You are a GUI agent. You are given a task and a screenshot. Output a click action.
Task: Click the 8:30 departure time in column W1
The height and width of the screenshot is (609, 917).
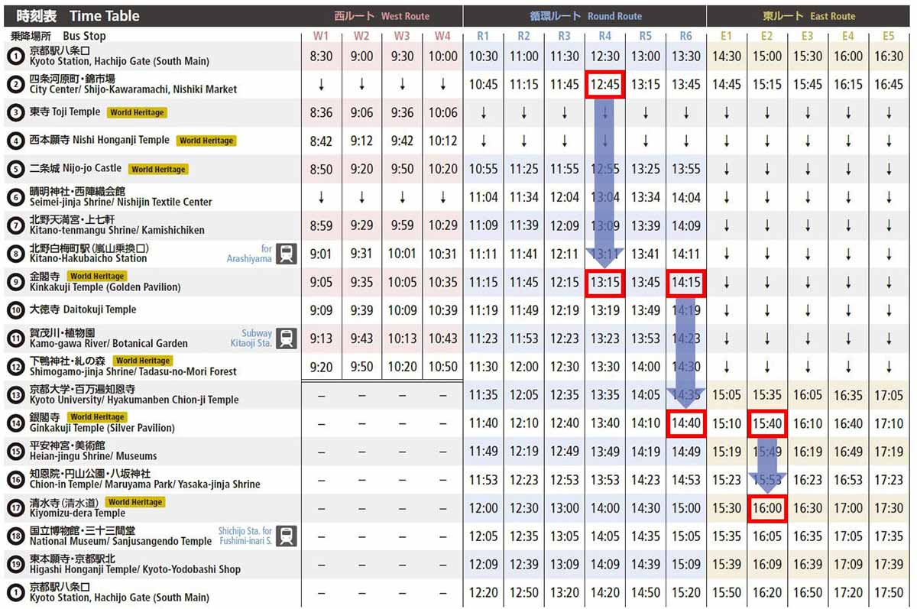(x=321, y=56)
